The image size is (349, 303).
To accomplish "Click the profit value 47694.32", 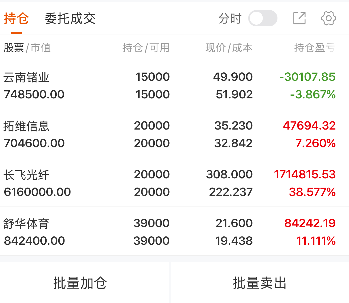I will coord(309,126).
